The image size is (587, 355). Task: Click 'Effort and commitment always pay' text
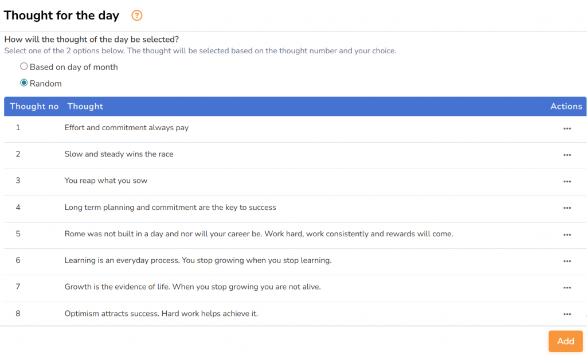click(x=127, y=127)
